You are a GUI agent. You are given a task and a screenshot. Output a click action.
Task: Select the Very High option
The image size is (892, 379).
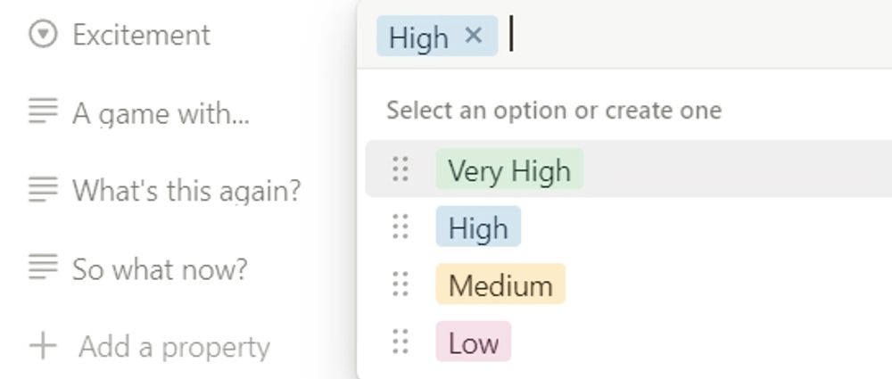(x=509, y=169)
